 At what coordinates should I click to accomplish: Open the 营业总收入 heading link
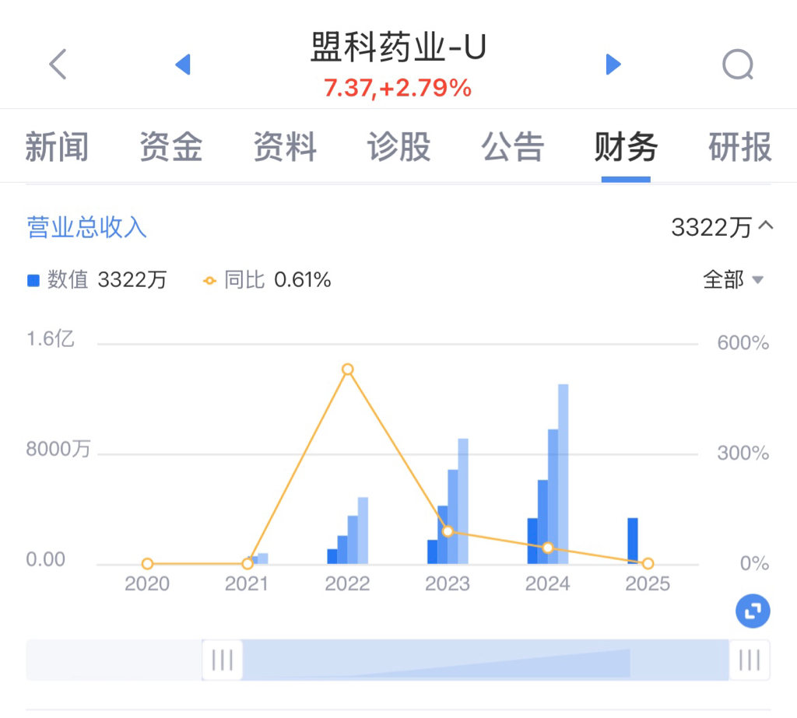pos(86,226)
